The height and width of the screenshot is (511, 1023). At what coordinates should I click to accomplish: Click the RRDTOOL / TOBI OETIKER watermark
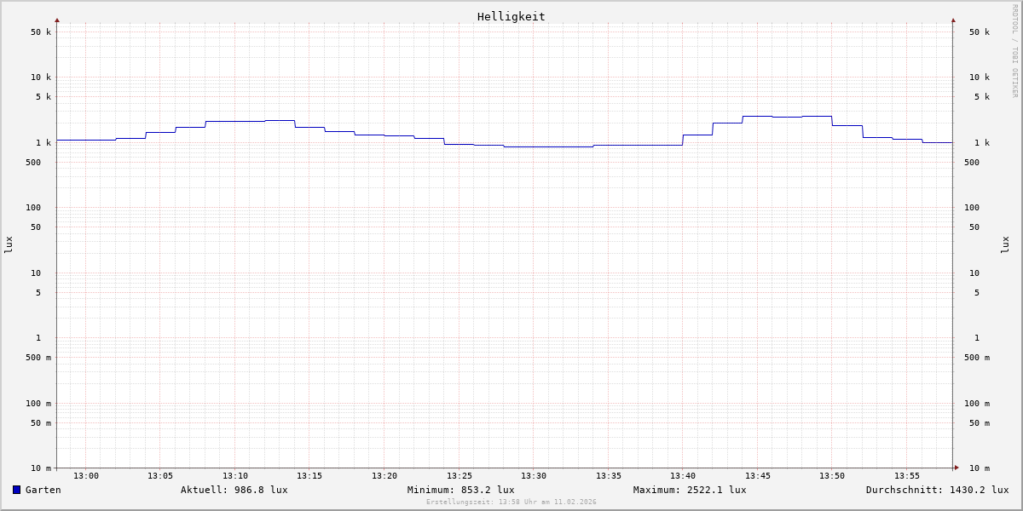pos(1014,51)
